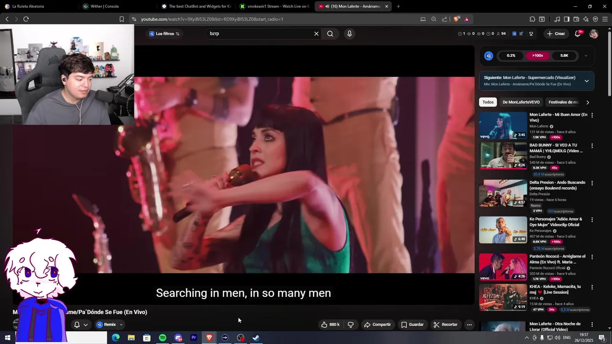Click the Recortar button

tap(445, 324)
